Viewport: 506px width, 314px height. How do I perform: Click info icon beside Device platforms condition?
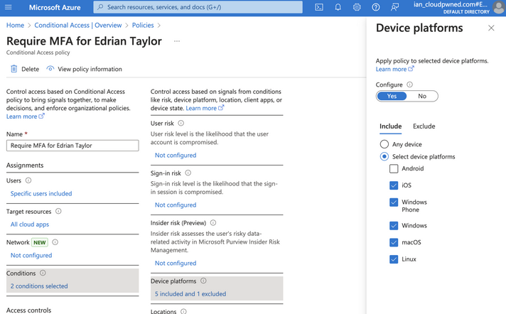203,281
